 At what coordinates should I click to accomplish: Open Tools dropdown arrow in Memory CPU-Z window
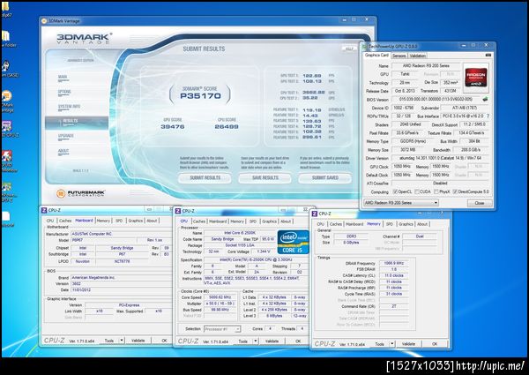(392, 343)
